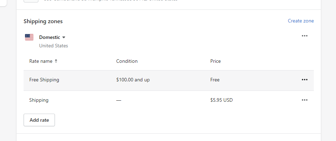336x141 pixels.
Task: Click the Create zone link
Action: [301, 21]
